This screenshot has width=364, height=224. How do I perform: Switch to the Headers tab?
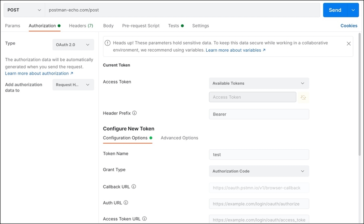tap(81, 26)
